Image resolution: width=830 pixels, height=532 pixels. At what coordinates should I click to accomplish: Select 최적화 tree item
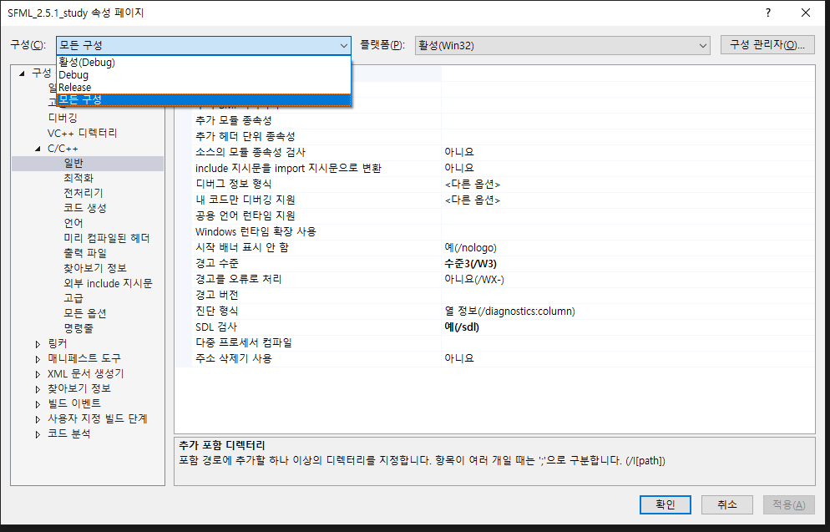click(x=78, y=178)
